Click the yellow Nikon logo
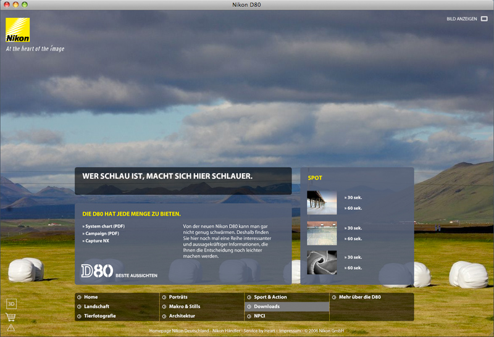 pyautogui.click(x=18, y=30)
